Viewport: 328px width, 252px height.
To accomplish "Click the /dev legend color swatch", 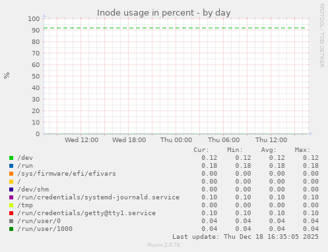I will pos(11,158).
